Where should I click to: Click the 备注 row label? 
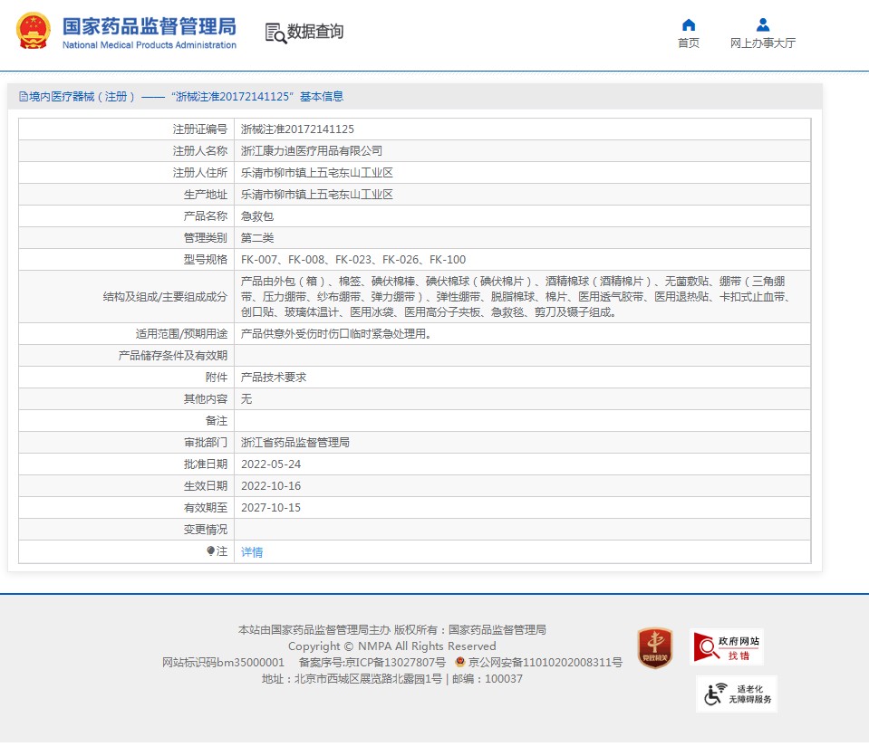(x=217, y=421)
